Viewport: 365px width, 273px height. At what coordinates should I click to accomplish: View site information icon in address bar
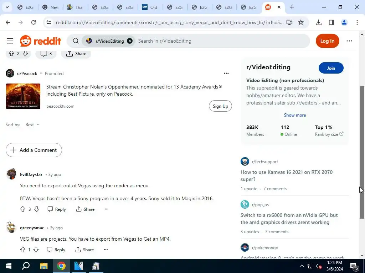tap(48, 22)
